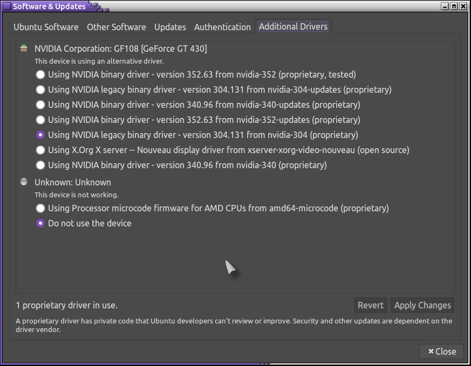Click the 'NVIDIA Corporation: GF108 [GeForce GT 430]' heading
471x366 pixels.
[x=121, y=49]
